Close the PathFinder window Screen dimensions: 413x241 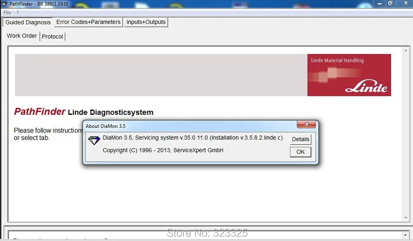[406, 3]
